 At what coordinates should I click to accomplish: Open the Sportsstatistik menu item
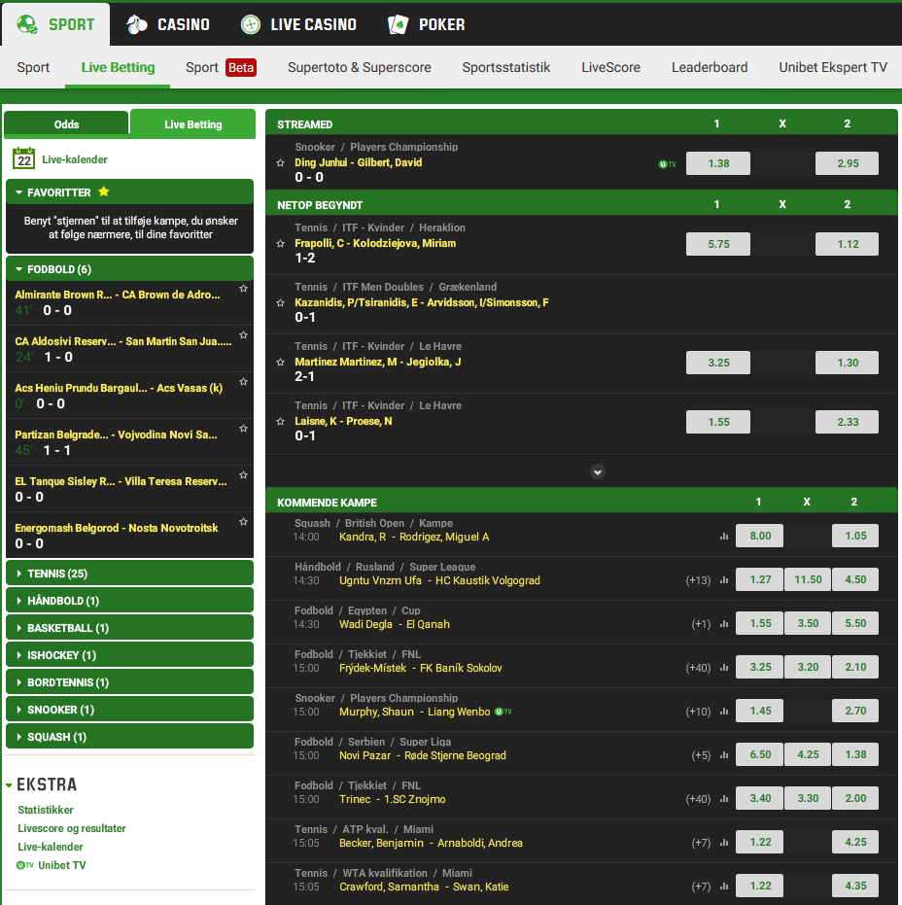tap(506, 67)
